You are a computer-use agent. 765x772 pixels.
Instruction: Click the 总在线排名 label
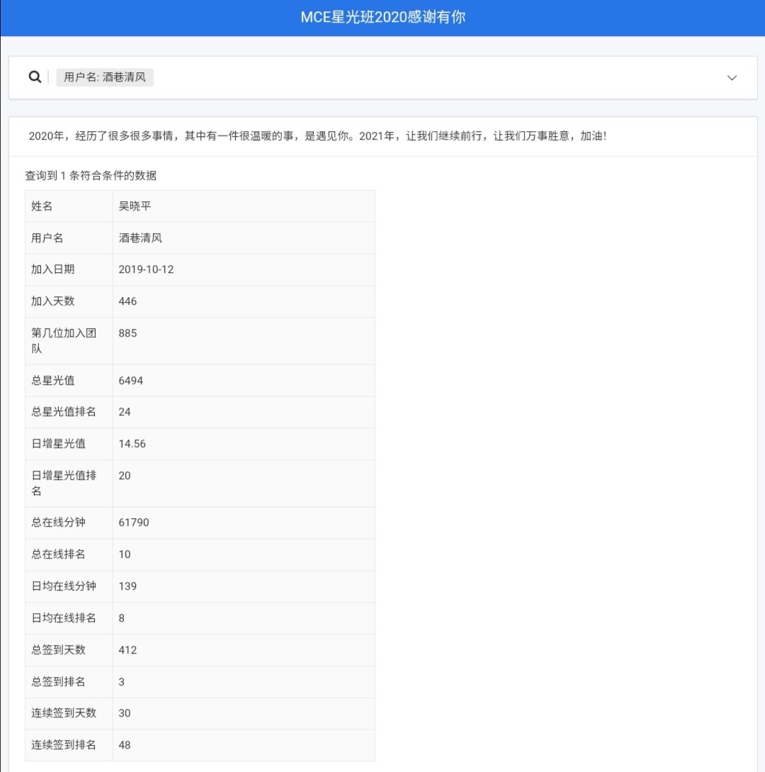pyautogui.click(x=58, y=554)
